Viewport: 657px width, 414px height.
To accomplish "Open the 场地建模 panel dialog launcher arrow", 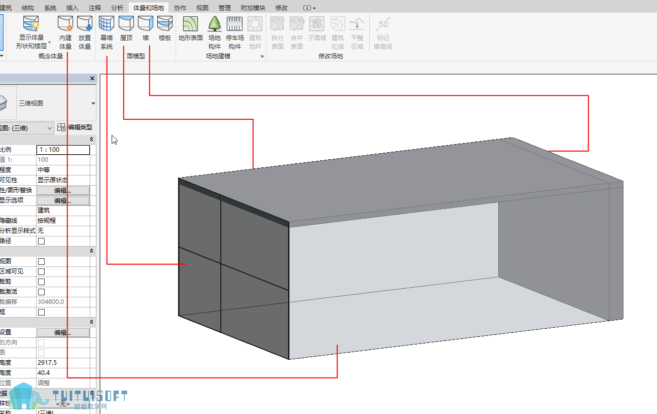I will click(262, 56).
